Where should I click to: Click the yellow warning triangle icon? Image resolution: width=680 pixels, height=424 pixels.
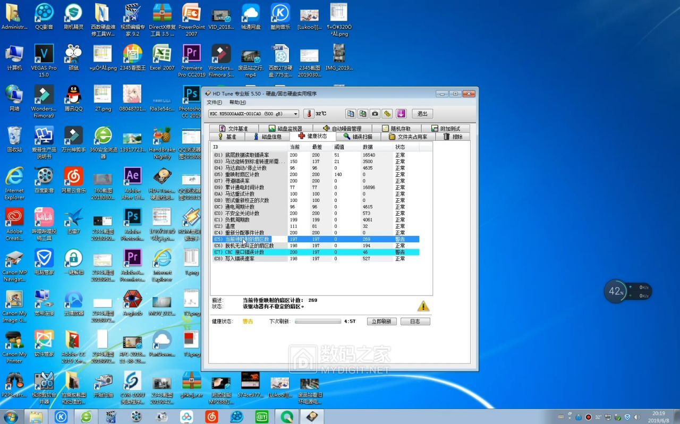423,306
